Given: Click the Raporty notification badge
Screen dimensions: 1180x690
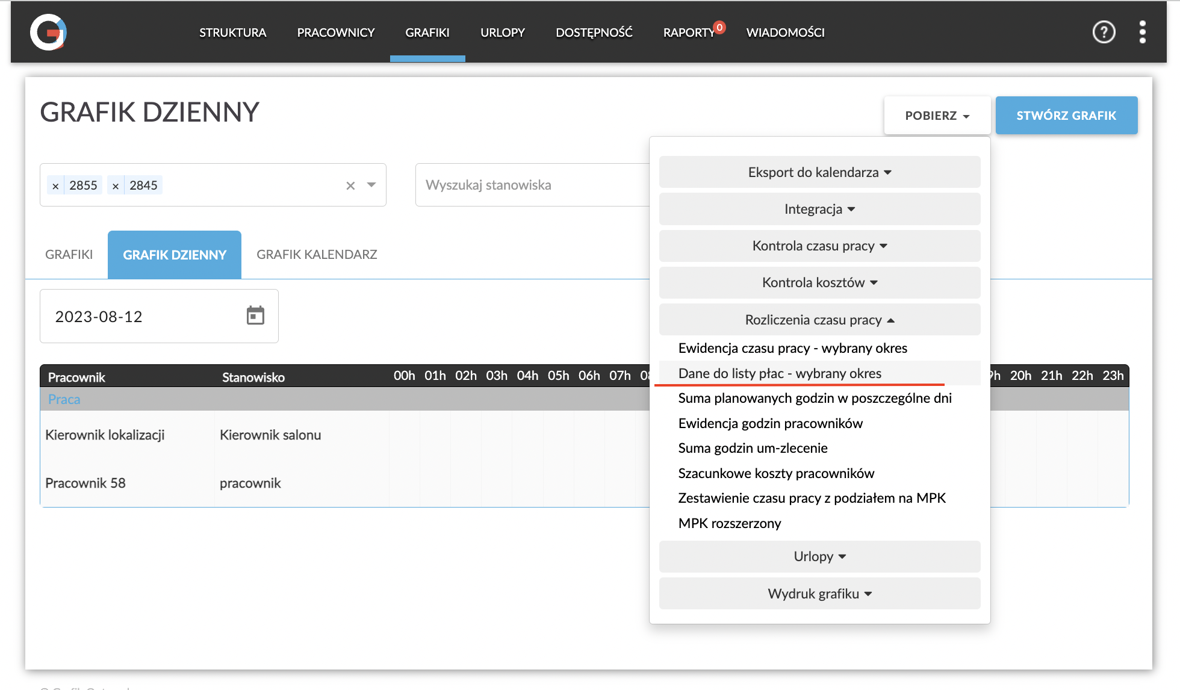Looking at the screenshot, I should (x=719, y=27).
